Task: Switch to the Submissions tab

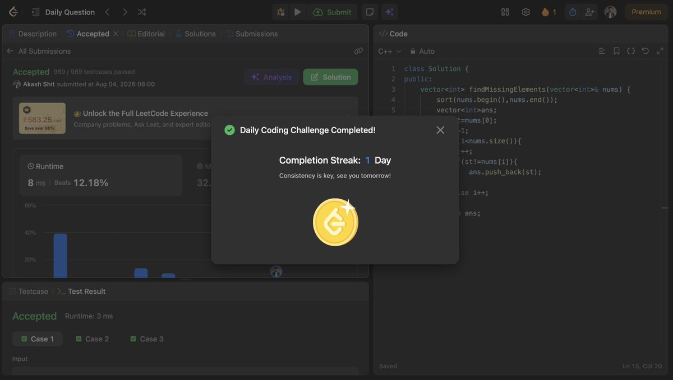Action: tap(252, 34)
